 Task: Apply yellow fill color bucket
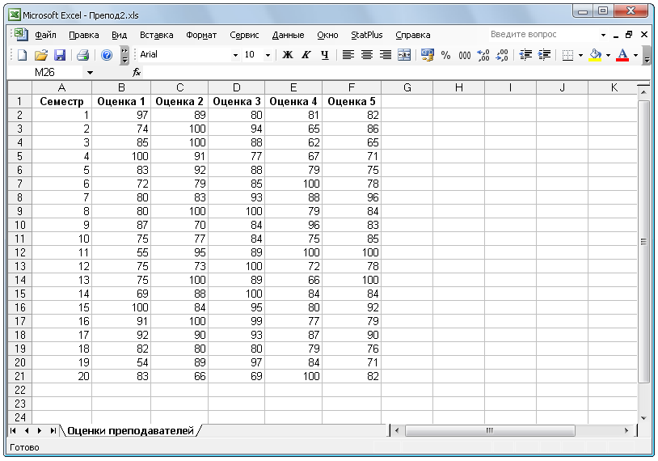(595, 55)
